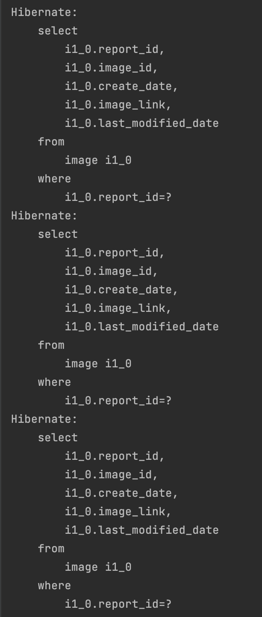The width and height of the screenshot is (262, 617).
Task: Click 'select' keyword in third query
Action: click(x=58, y=438)
